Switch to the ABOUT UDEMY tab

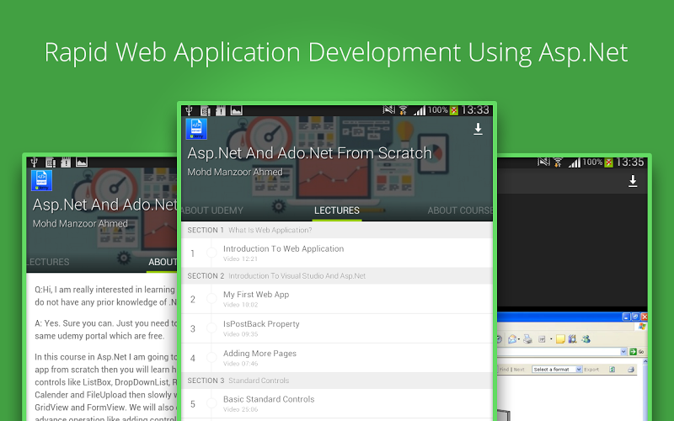pos(212,210)
